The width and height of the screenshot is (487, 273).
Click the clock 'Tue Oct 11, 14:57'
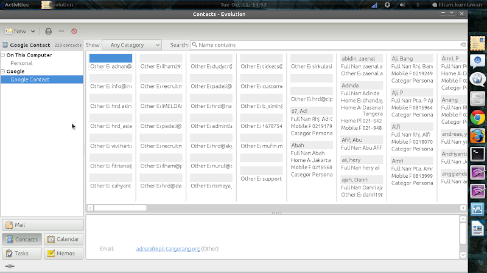tap(243, 5)
